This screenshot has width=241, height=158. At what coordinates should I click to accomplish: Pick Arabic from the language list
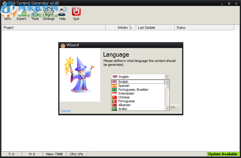pyautogui.click(x=138, y=109)
